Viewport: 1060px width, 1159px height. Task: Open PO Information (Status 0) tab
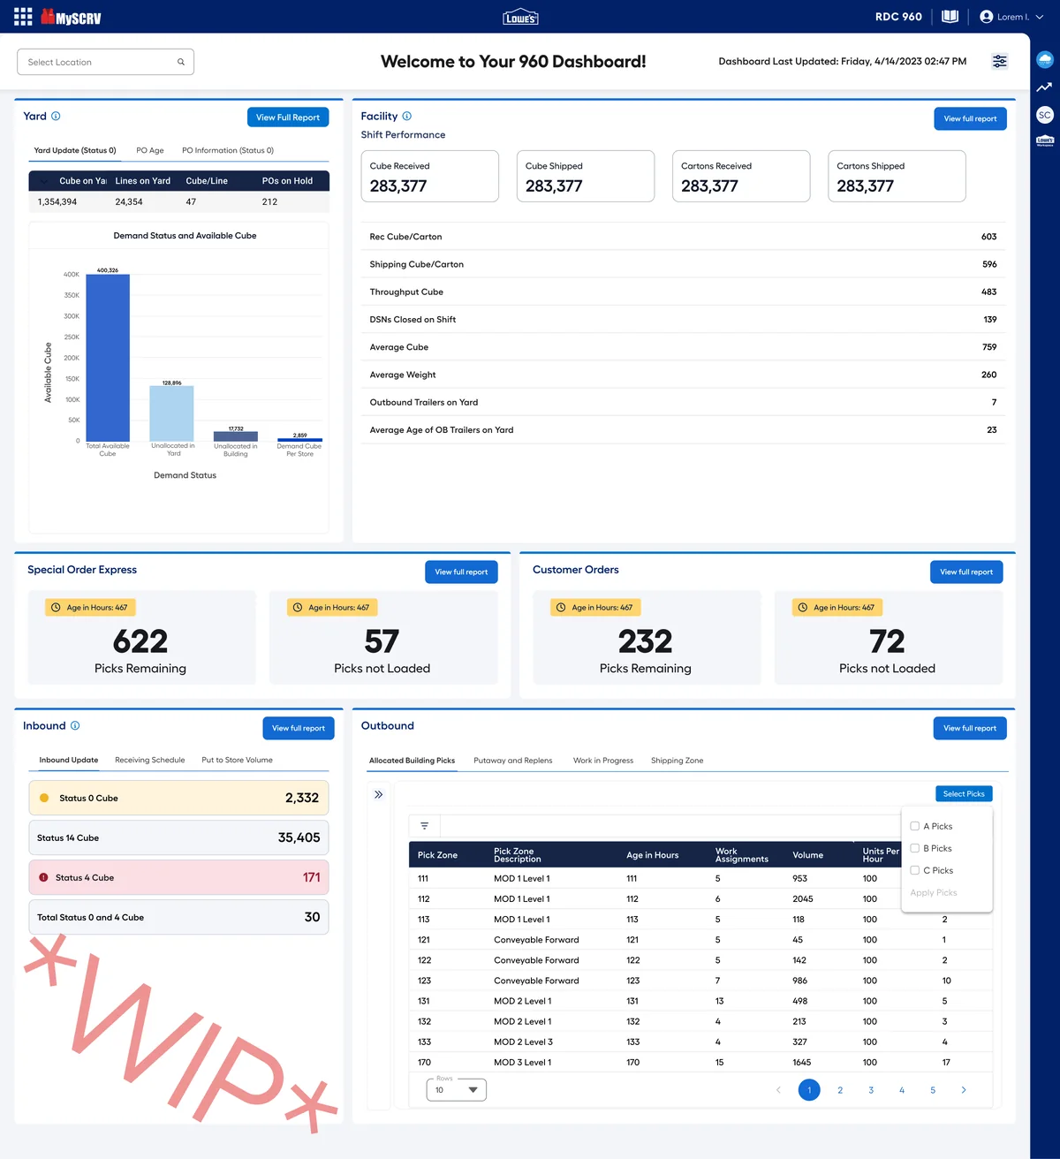coord(228,150)
